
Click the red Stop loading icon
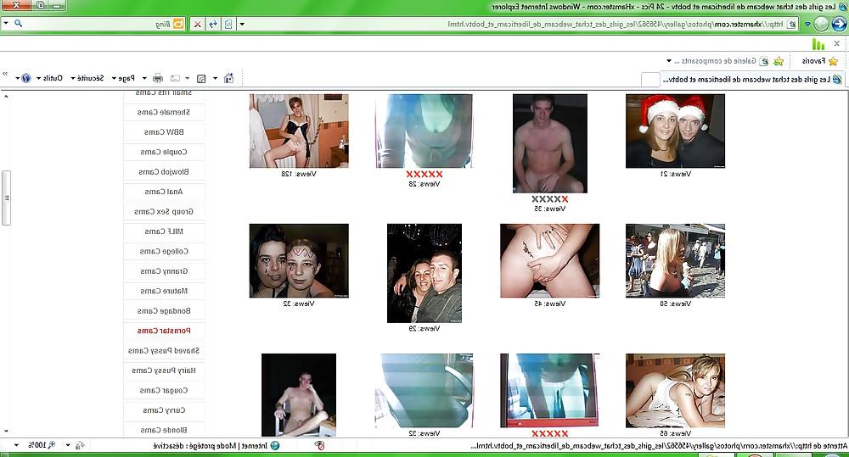point(198,24)
